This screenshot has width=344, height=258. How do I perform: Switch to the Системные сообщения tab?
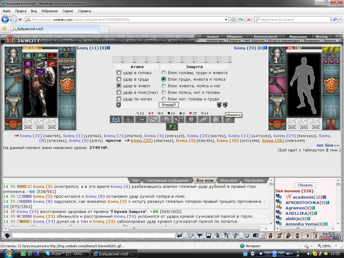[x=168, y=180]
